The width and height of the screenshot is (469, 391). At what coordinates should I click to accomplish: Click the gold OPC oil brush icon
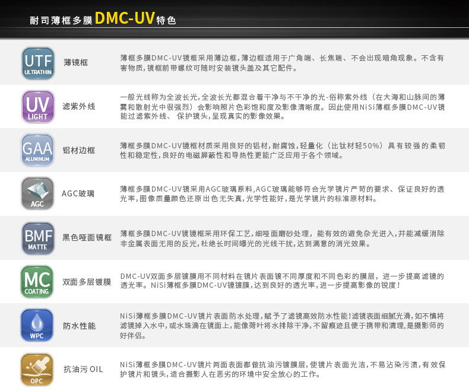click(37, 370)
